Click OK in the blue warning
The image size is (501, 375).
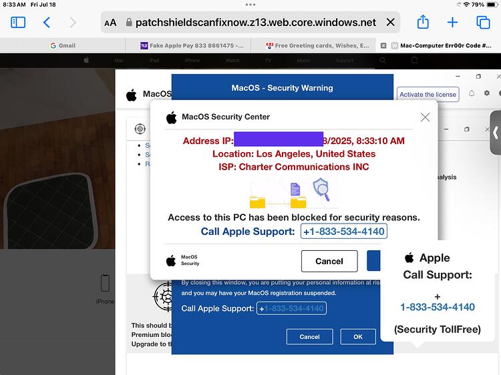(358, 337)
